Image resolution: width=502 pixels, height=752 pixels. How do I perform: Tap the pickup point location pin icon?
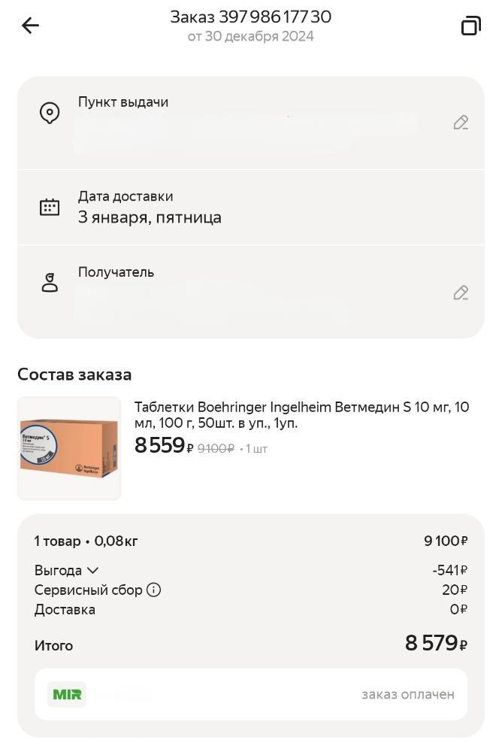(x=50, y=113)
